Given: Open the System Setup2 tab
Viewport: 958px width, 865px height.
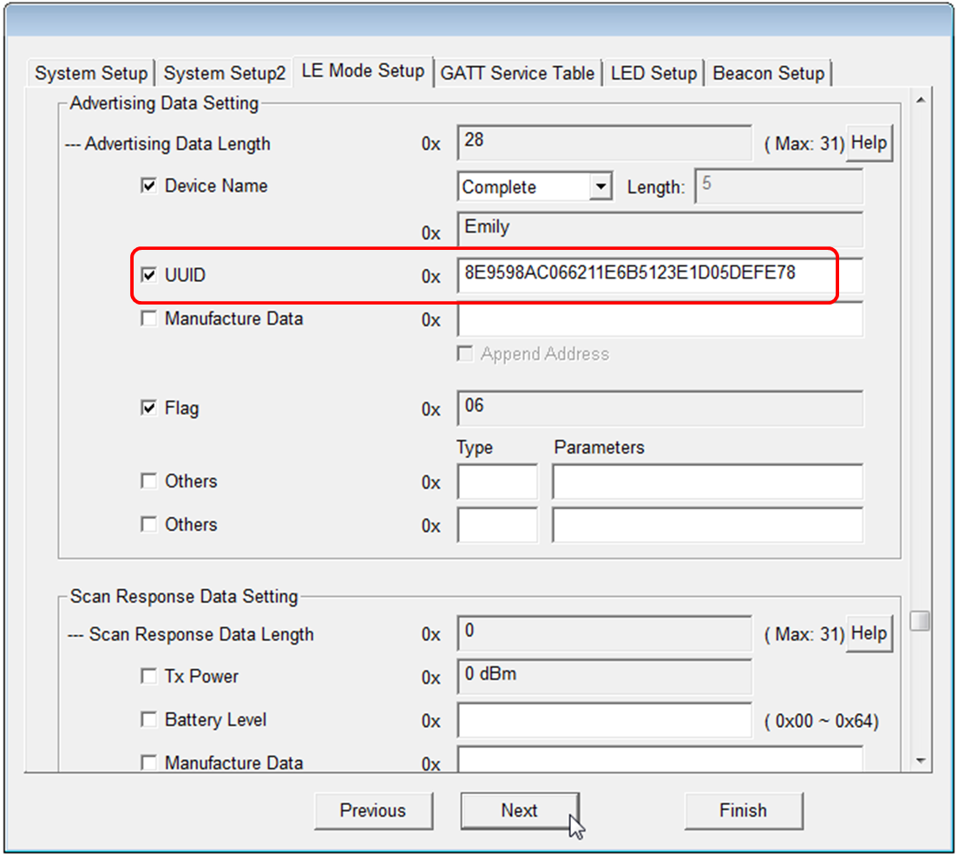Looking at the screenshot, I should 224,74.
